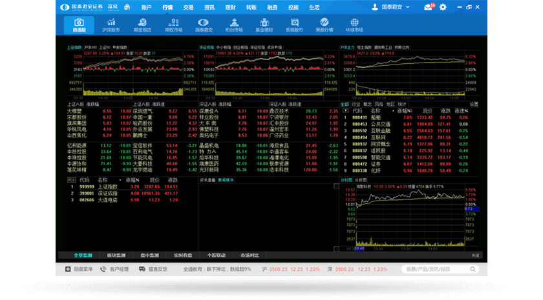
Task: Open the 交易 trading menu
Action: [x=188, y=7]
